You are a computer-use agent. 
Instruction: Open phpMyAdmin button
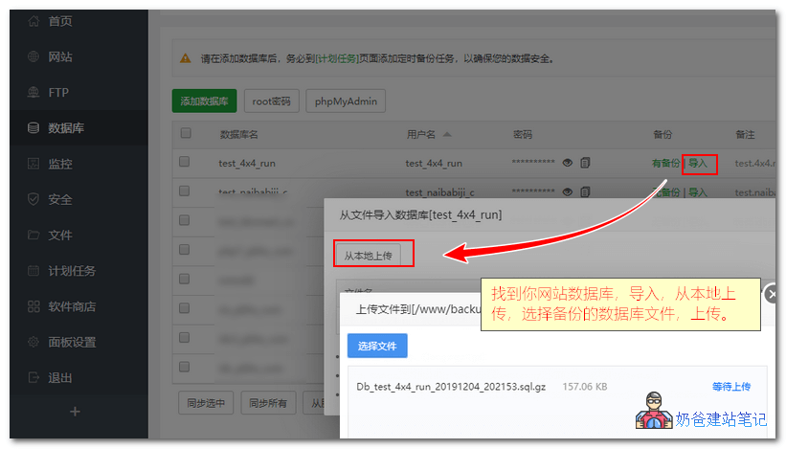pyautogui.click(x=346, y=101)
